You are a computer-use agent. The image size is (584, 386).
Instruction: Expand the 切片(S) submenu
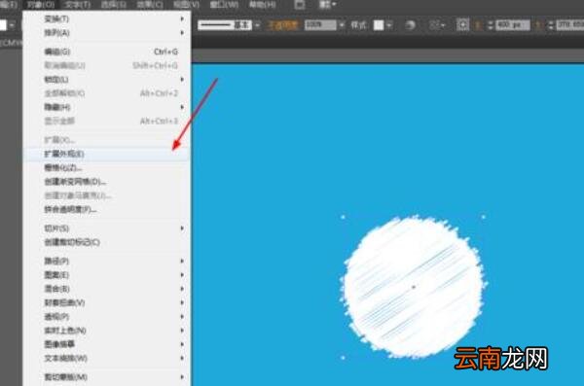(107, 228)
